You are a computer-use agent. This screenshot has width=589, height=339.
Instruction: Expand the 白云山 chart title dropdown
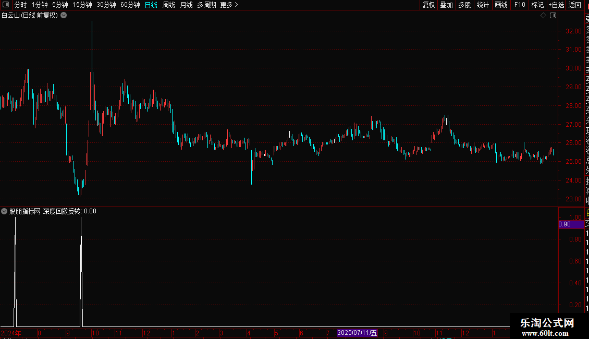(x=64, y=16)
